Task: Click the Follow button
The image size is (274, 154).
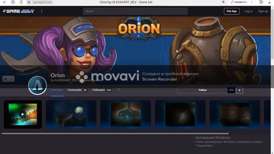Action: (203, 90)
